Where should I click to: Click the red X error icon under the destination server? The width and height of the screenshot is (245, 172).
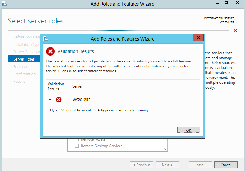tap(235, 30)
